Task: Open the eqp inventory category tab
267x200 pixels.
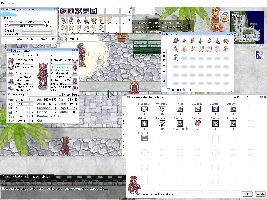Action: tap(164, 56)
